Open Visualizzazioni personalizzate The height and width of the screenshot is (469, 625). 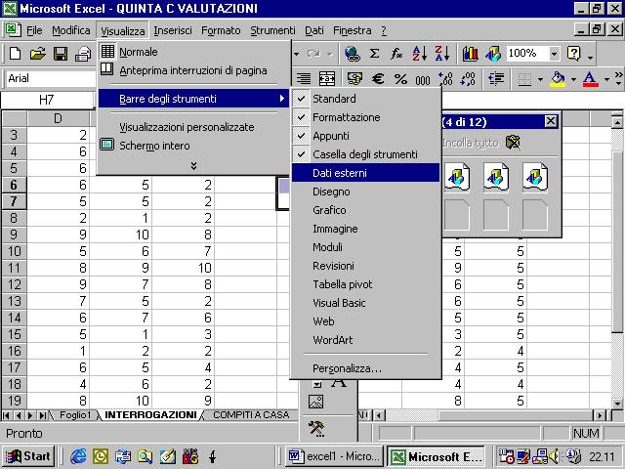pos(193,127)
